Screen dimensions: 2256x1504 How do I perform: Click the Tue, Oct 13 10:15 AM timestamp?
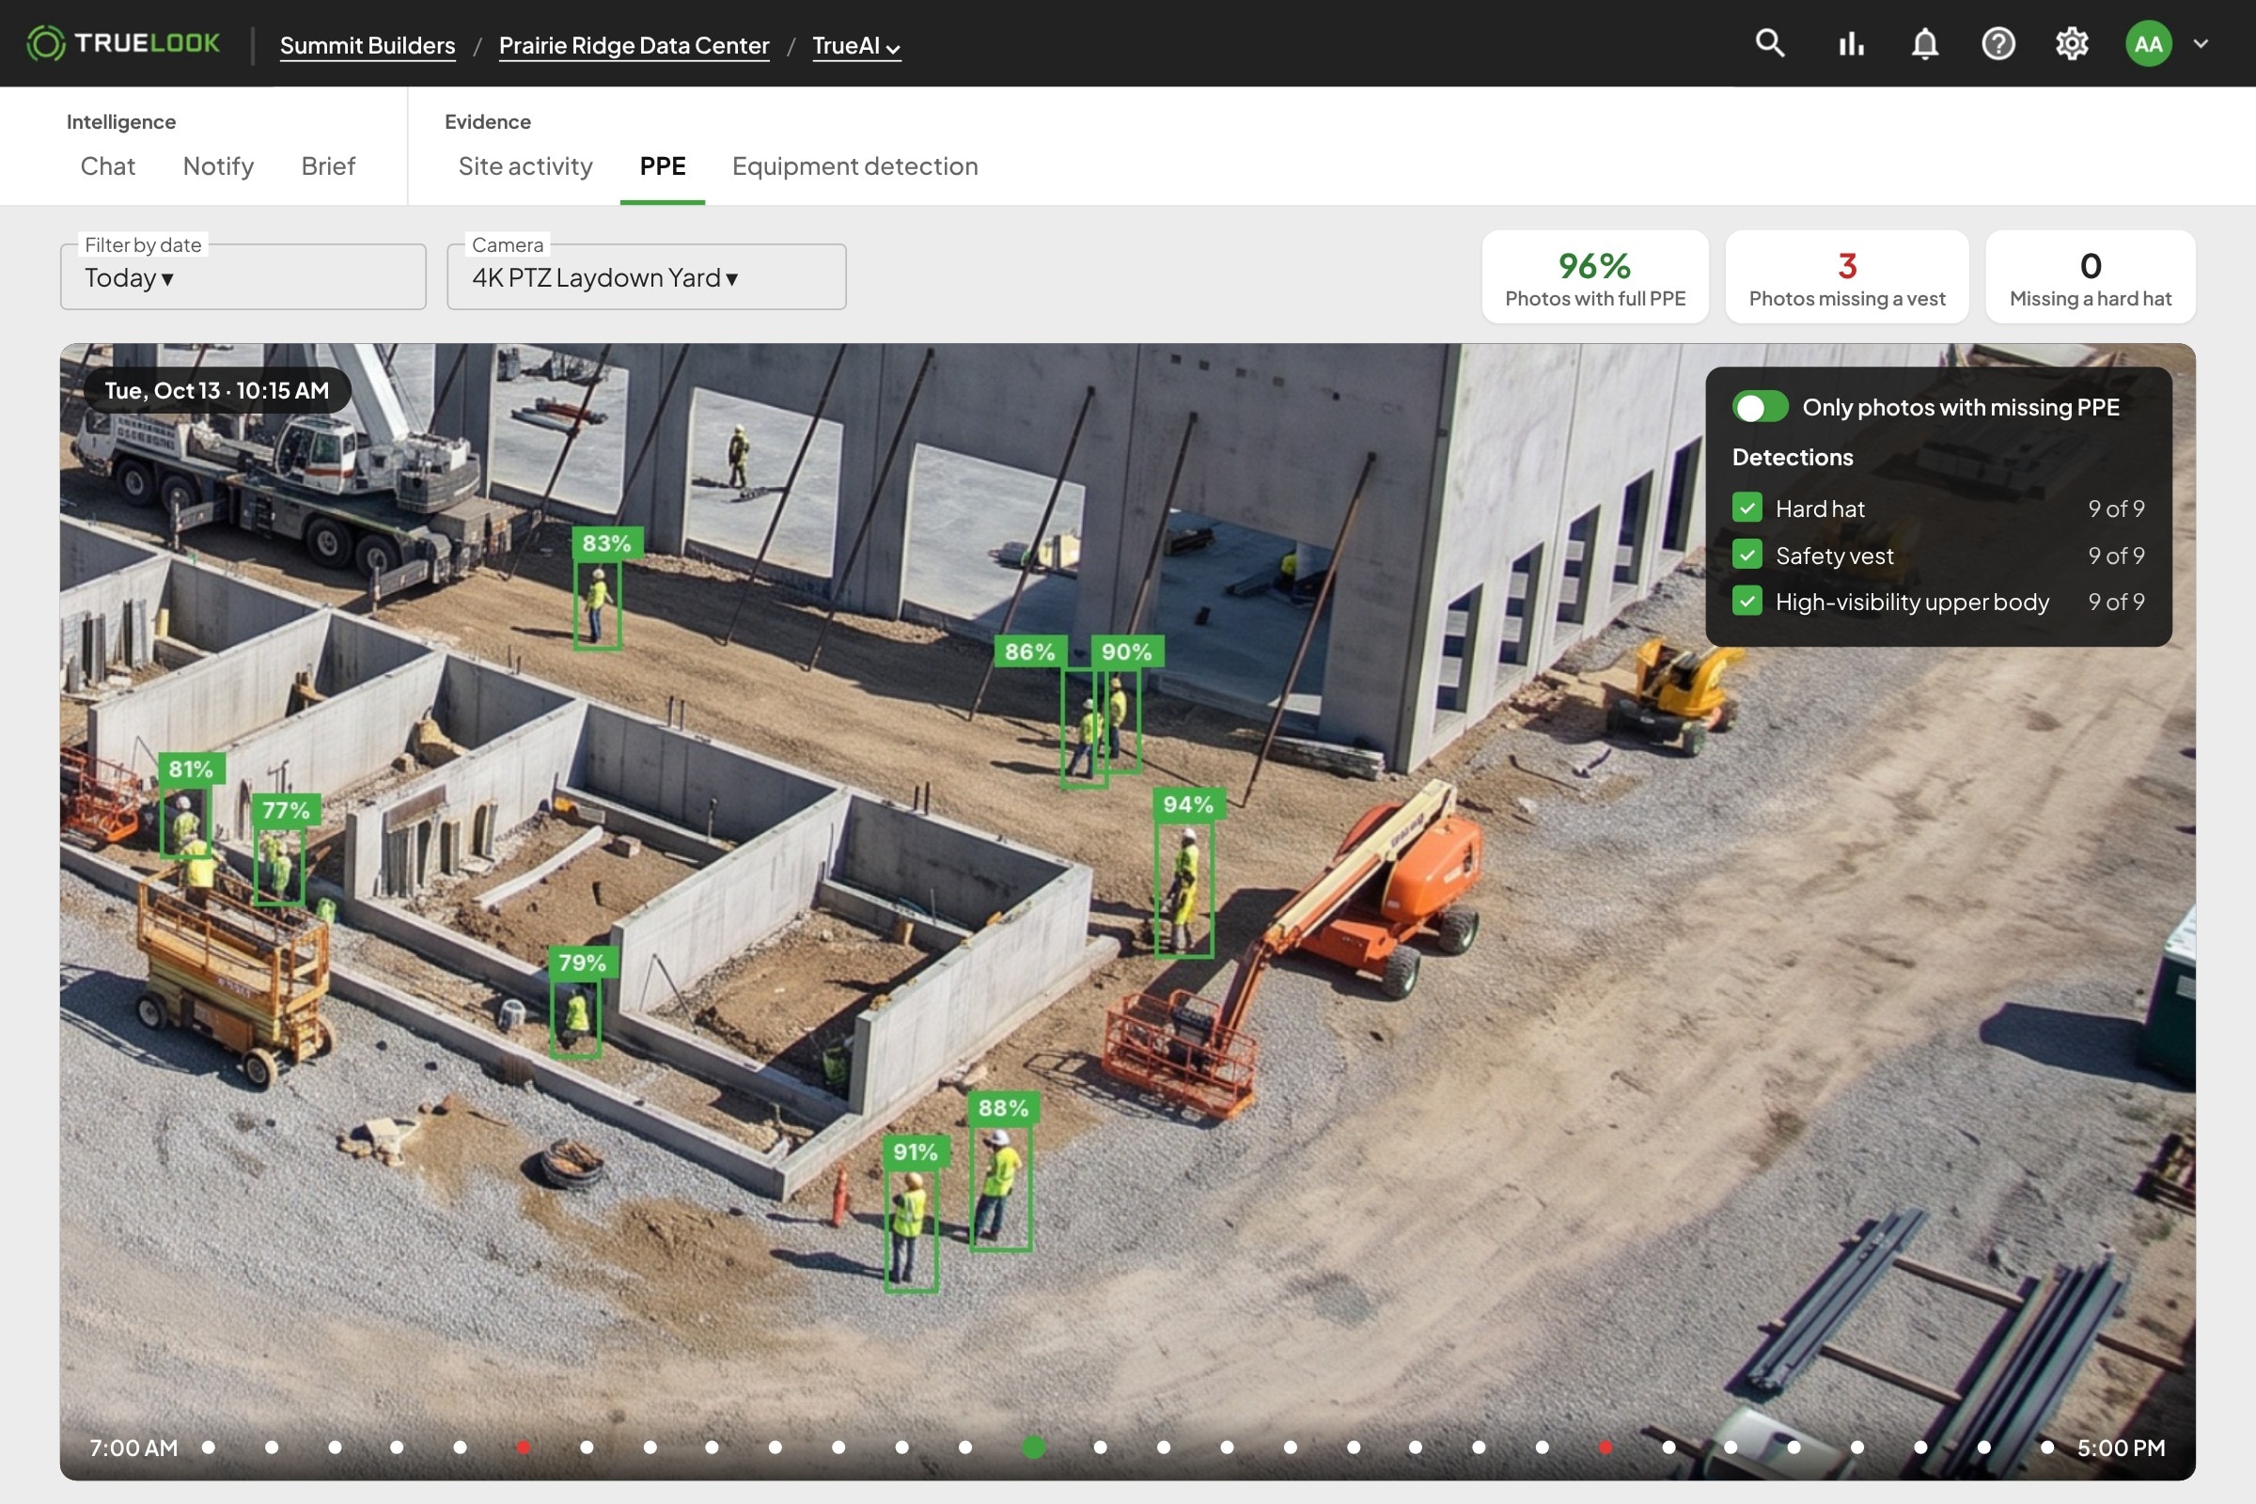tap(217, 390)
